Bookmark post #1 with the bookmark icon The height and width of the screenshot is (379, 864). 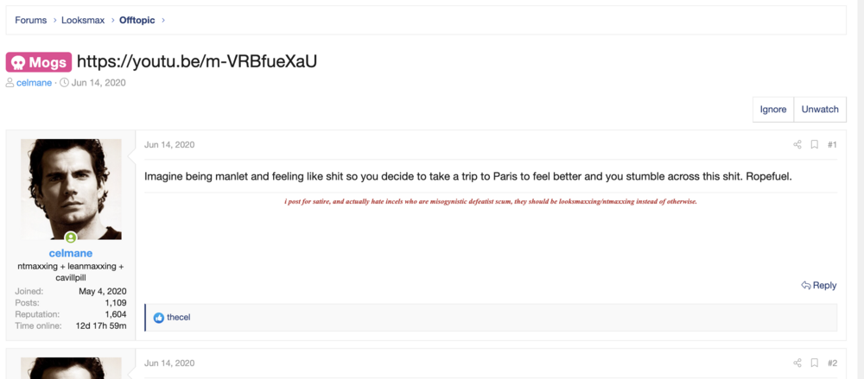pyautogui.click(x=814, y=145)
